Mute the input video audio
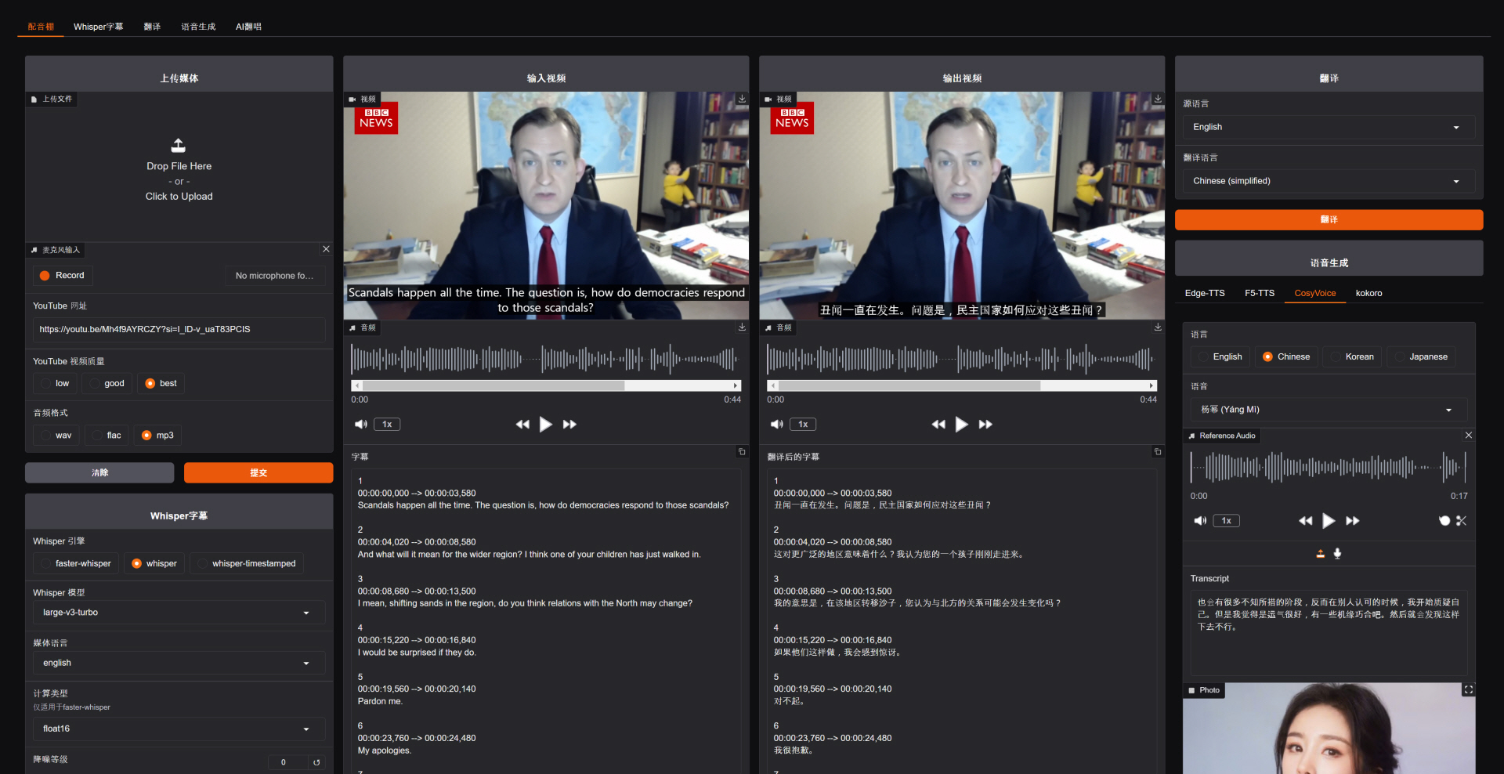 (x=360, y=424)
